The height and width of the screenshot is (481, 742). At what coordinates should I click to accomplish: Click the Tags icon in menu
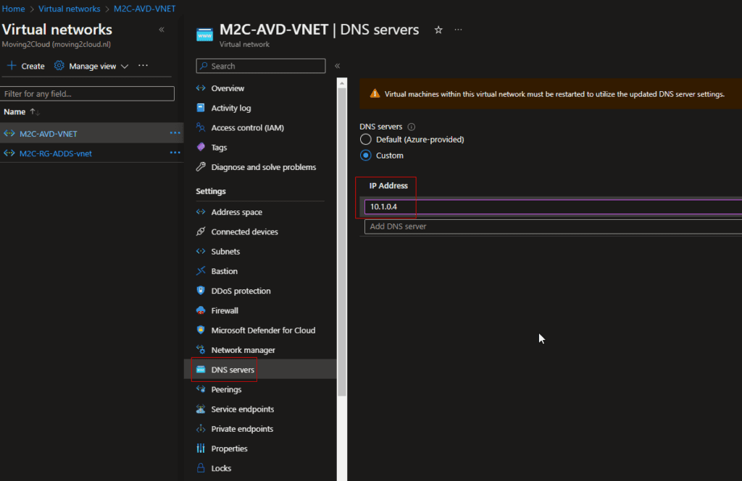coord(201,148)
